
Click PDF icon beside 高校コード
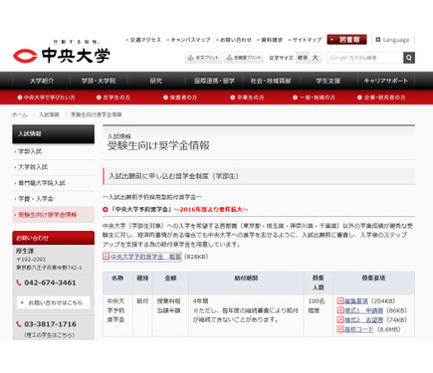tap(340, 329)
